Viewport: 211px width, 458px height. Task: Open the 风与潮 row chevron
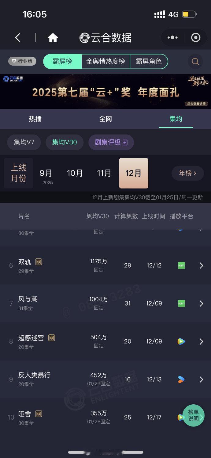click(x=201, y=303)
